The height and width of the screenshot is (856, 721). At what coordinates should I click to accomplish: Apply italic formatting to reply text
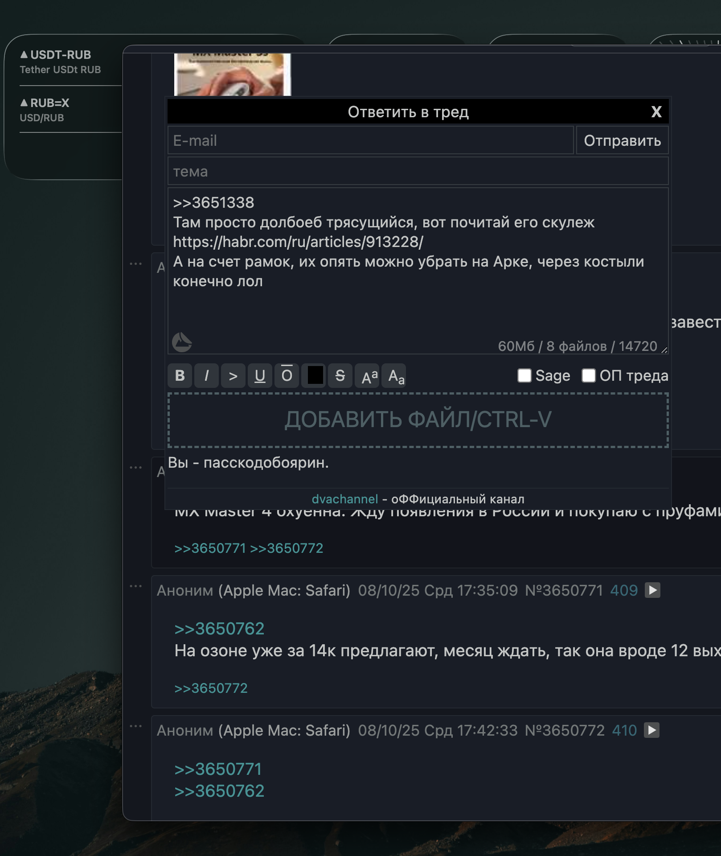(x=206, y=376)
